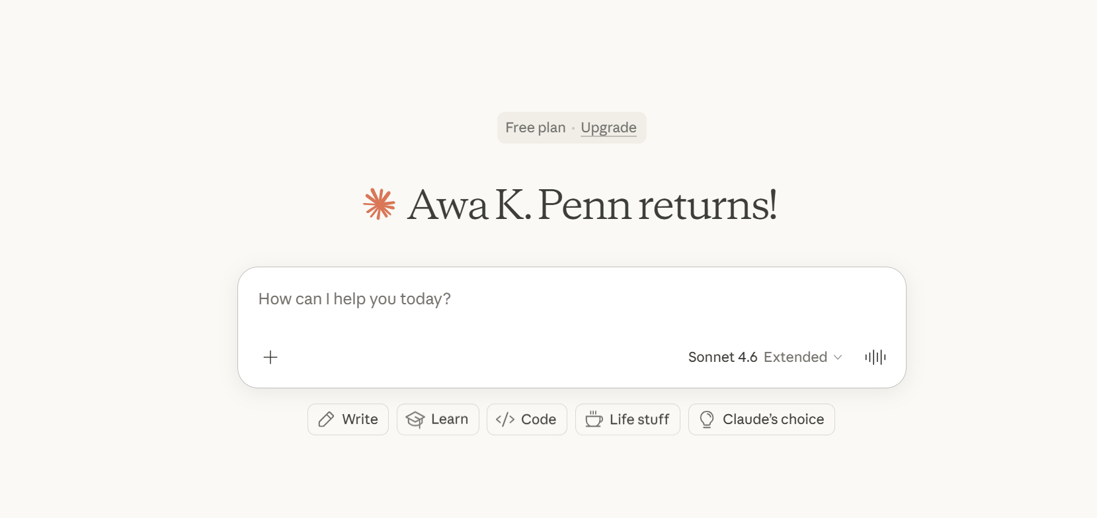Click the pencil icon on the Write chip
This screenshot has width=1097, height=518.
click(x=326, y=419)
